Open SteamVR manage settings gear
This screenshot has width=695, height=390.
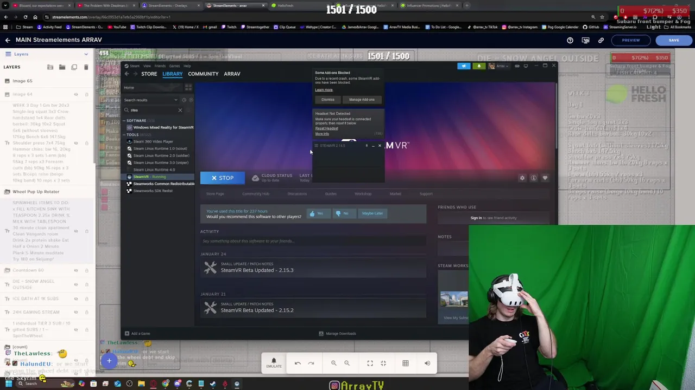(522, 178)
